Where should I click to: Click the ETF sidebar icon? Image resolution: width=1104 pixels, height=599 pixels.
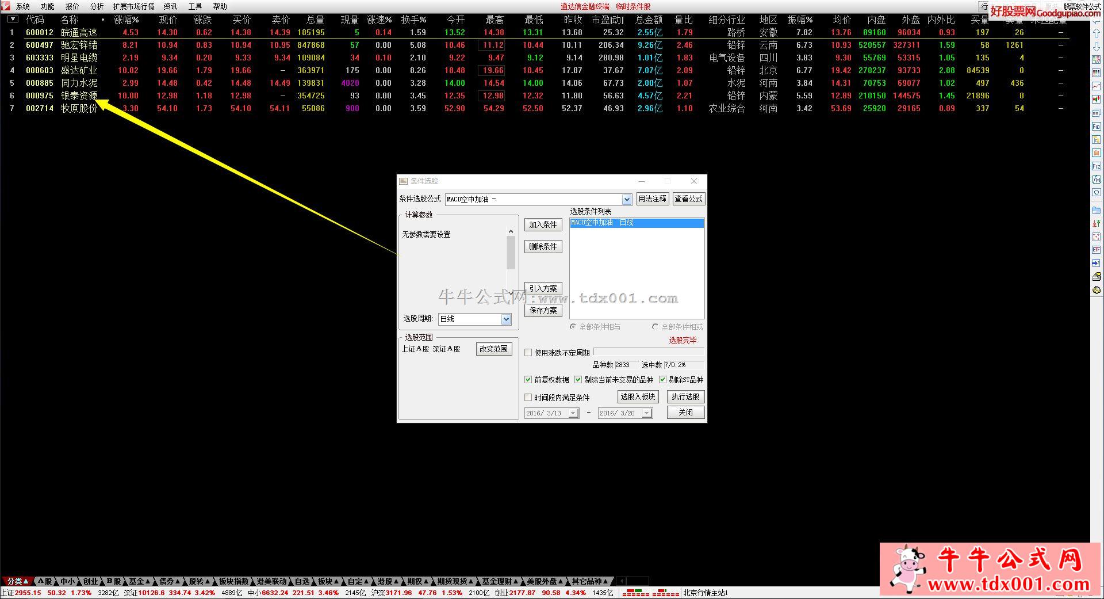[x=1096, y=250]
